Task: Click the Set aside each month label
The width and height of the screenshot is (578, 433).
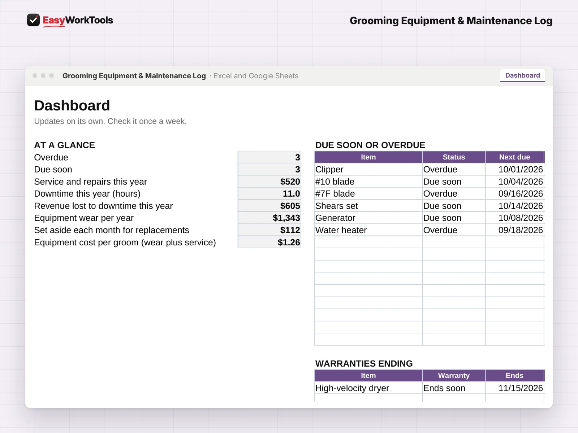Action: tap(112, 230)
